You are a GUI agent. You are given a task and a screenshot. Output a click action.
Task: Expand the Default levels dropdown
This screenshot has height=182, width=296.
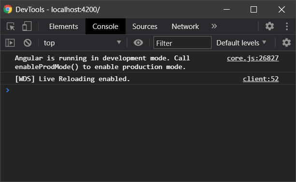241,43
